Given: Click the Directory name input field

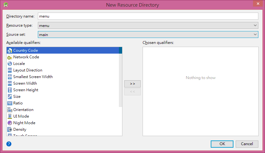Looking at the screenshot, I should pos(148,16).
